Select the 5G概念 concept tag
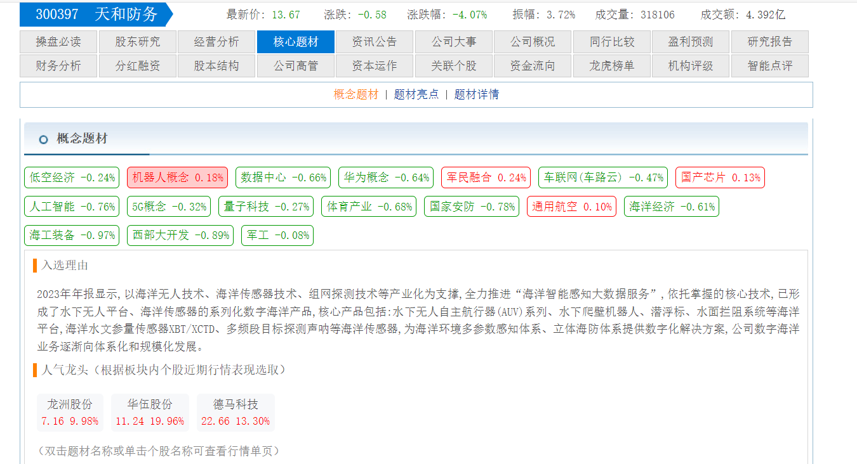Screen dimensions: 857x464 (x=169, y=207)
